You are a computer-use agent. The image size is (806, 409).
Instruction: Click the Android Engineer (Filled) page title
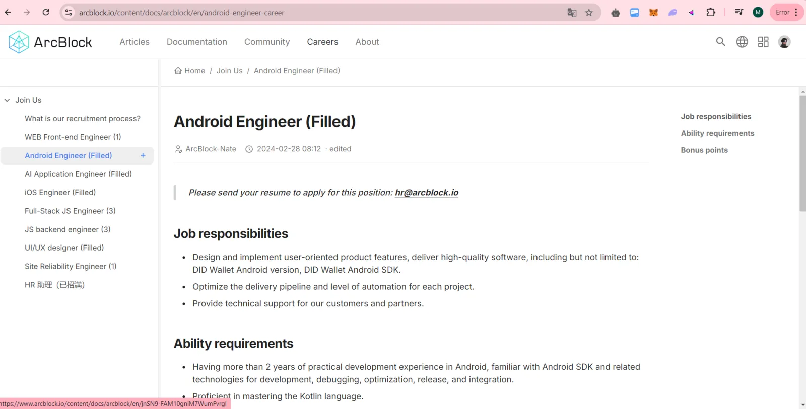pyautogui.click(x=264, y=122)
